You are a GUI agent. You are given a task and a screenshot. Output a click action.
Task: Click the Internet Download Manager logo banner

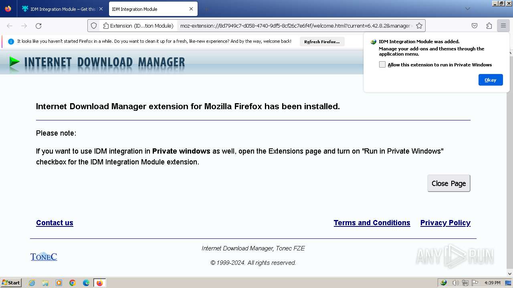pos(97,62)
